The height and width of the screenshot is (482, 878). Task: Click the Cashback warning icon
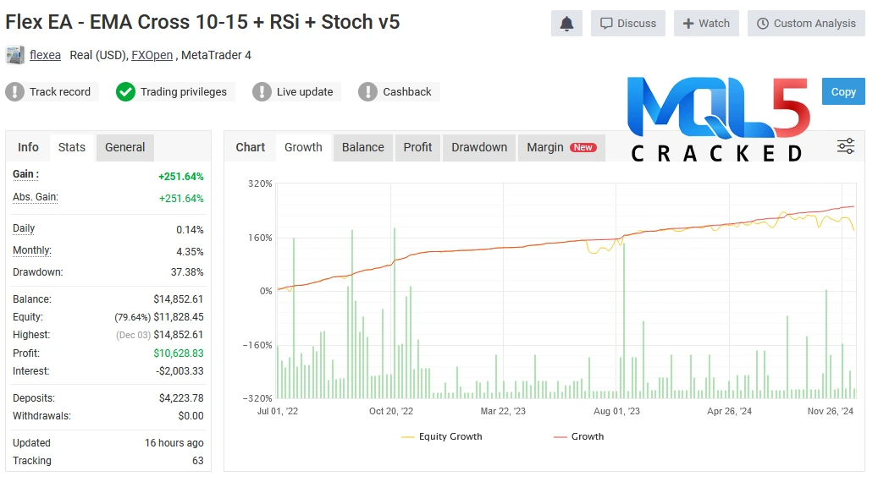pos(368,91)
